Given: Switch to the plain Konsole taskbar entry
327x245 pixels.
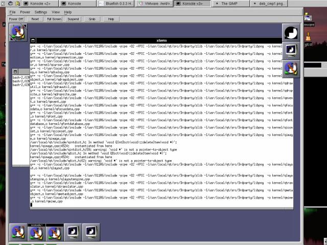Looking at the screenshot, I should (78, 4).
